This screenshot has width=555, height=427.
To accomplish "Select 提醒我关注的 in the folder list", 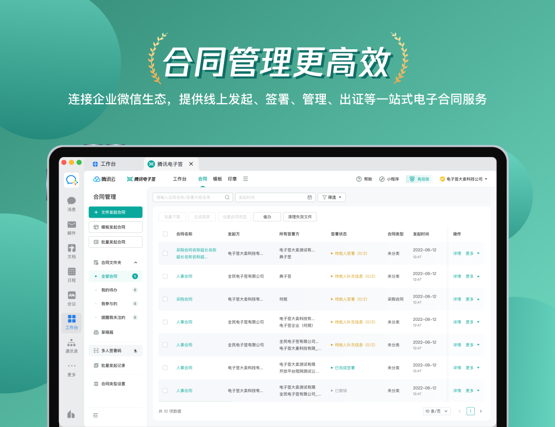I will point(116,317).
